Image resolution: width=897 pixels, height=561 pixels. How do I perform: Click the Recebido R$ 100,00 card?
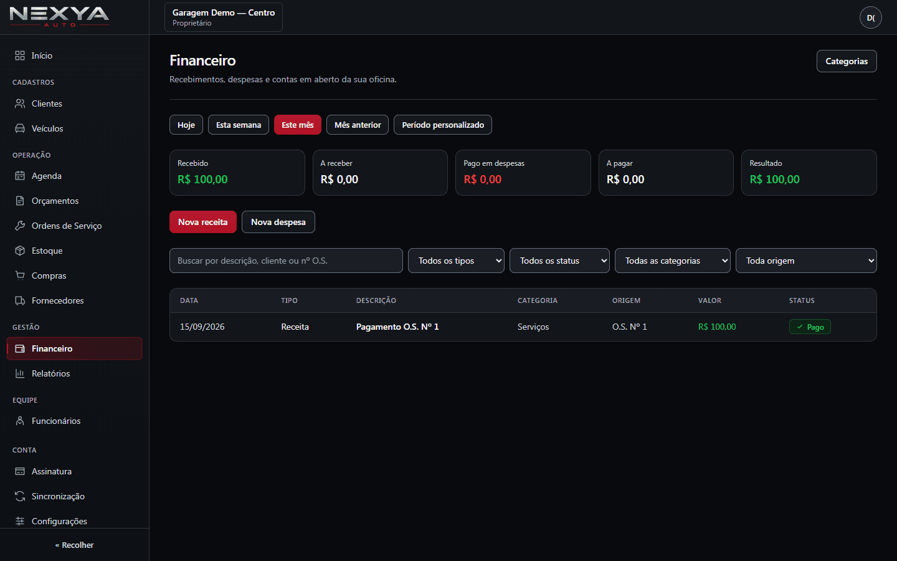tap(237, 173)
